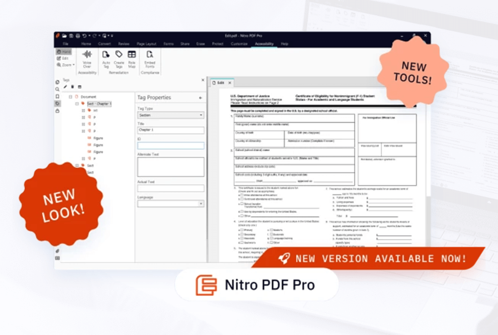Open the Tag Type dropdown showing Section
The image size is (498, 335).
(170, 115)
